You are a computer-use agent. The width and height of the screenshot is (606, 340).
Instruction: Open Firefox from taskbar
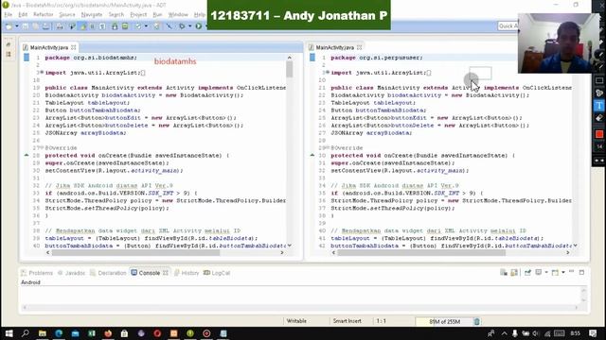click(x=108, y=333)
